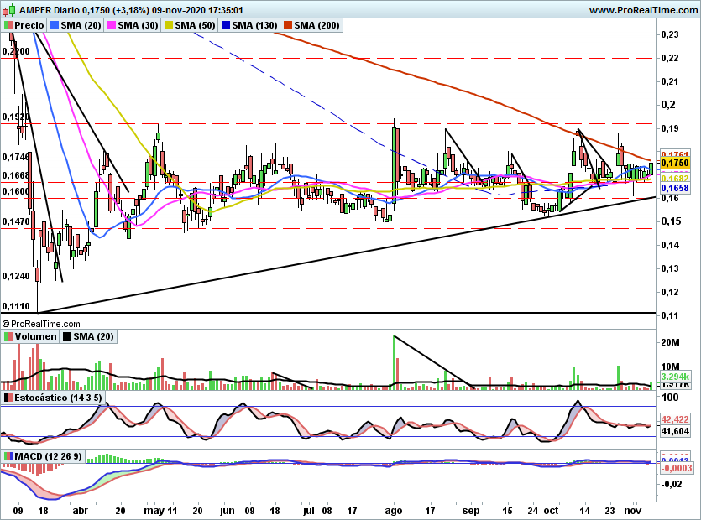Click the 3.294k volume value tag
The height and width of the screenshot is (520, 701).
point(675,377)
